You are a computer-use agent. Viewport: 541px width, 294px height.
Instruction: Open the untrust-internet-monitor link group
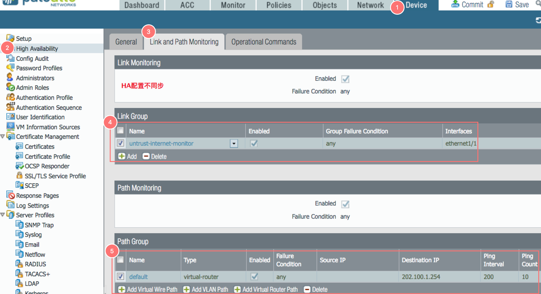pos(162,143)
